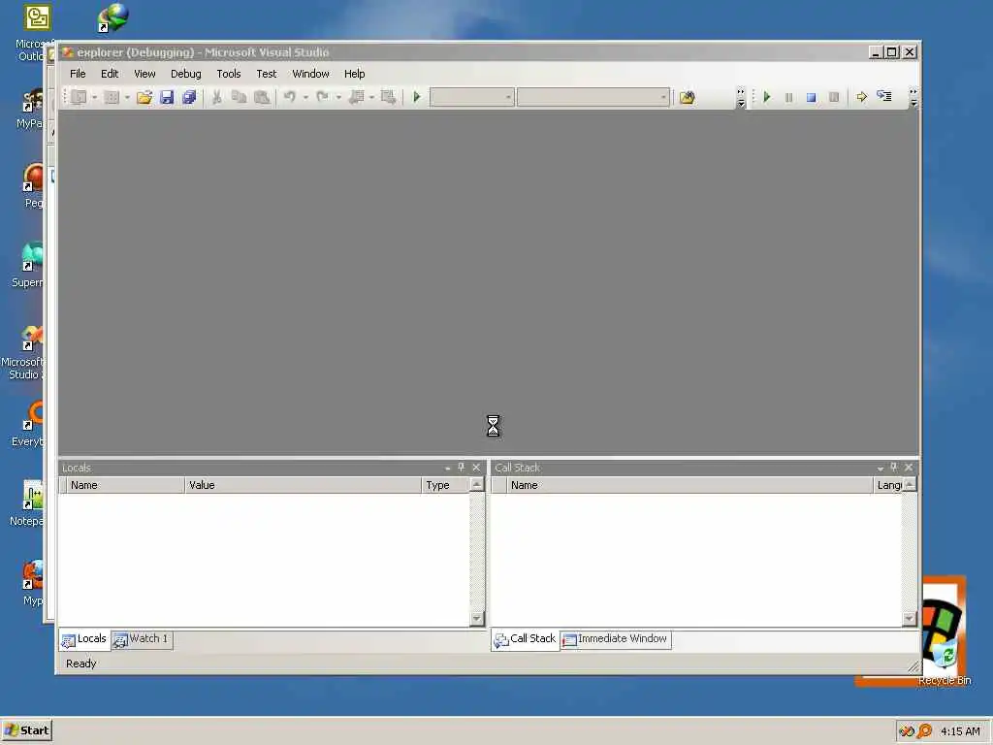Open New Project icon dropdown arrow
This screenshot has width=993, height=745.
(x=94, y=98)
